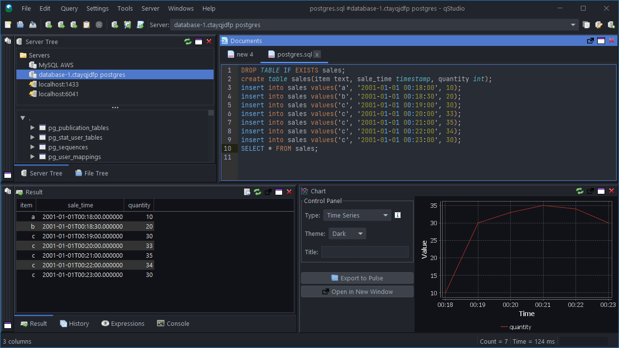Expand the pg_stat_user_tables node

32,137
